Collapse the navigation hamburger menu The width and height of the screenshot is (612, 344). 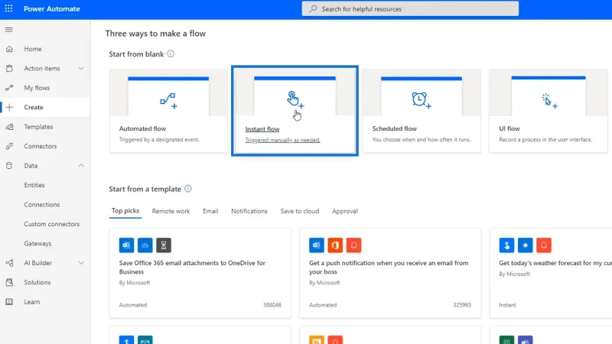(9, 30)
